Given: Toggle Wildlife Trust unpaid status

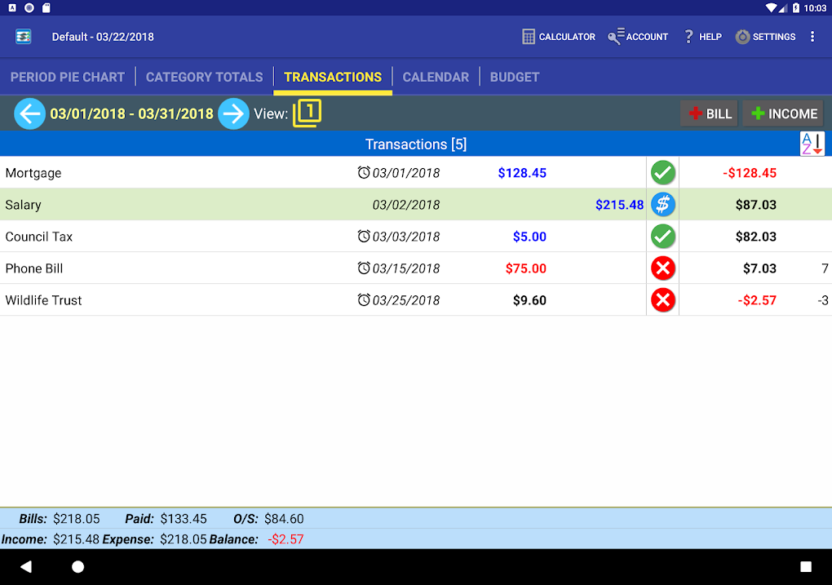Looking at the screenshot, I should pyautogui.click(x=662, y=299).
